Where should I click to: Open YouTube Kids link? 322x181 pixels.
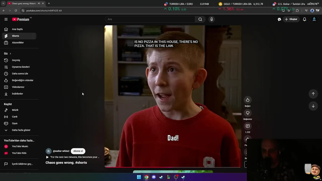click(x=19, y=153)
